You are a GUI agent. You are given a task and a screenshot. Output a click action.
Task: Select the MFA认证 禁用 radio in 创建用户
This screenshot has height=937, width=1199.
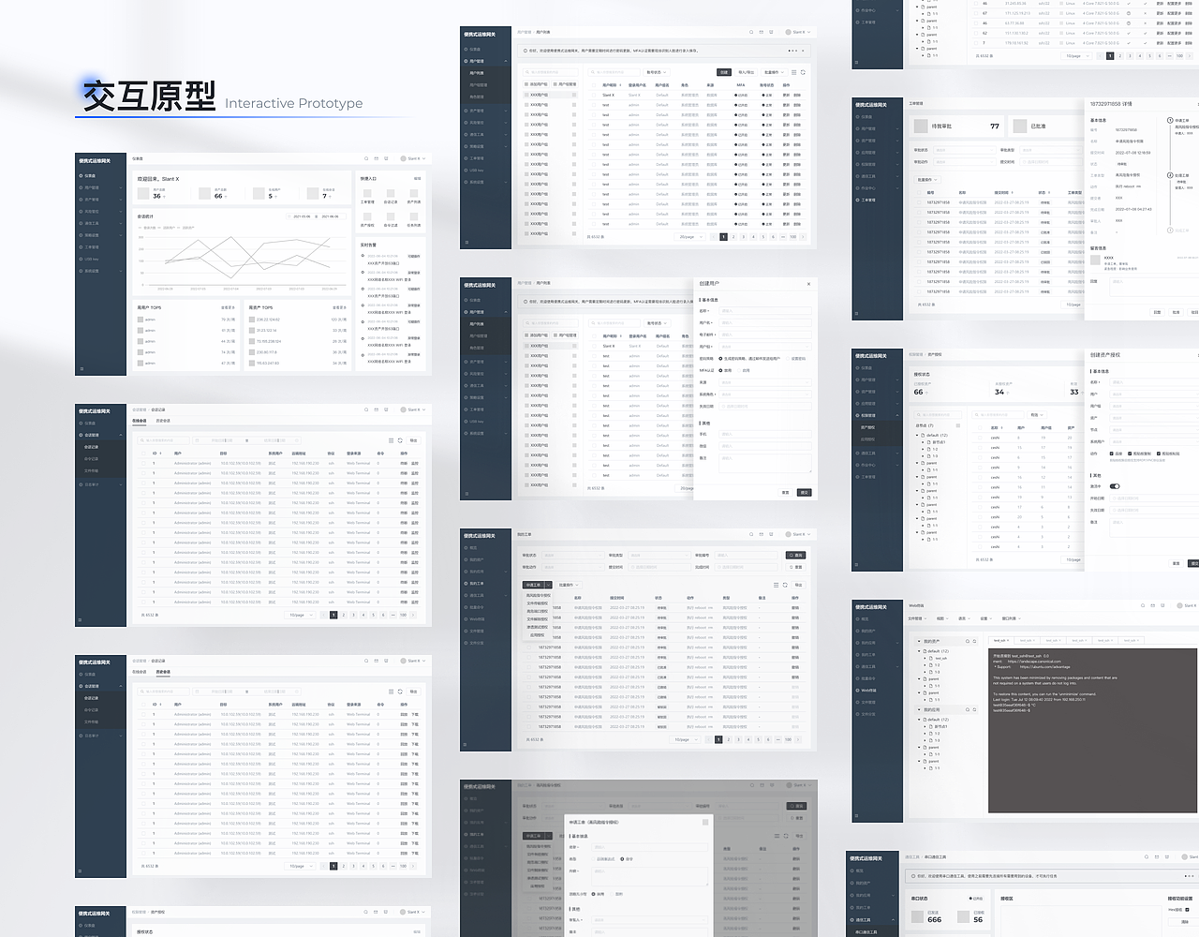coord(720,370)
